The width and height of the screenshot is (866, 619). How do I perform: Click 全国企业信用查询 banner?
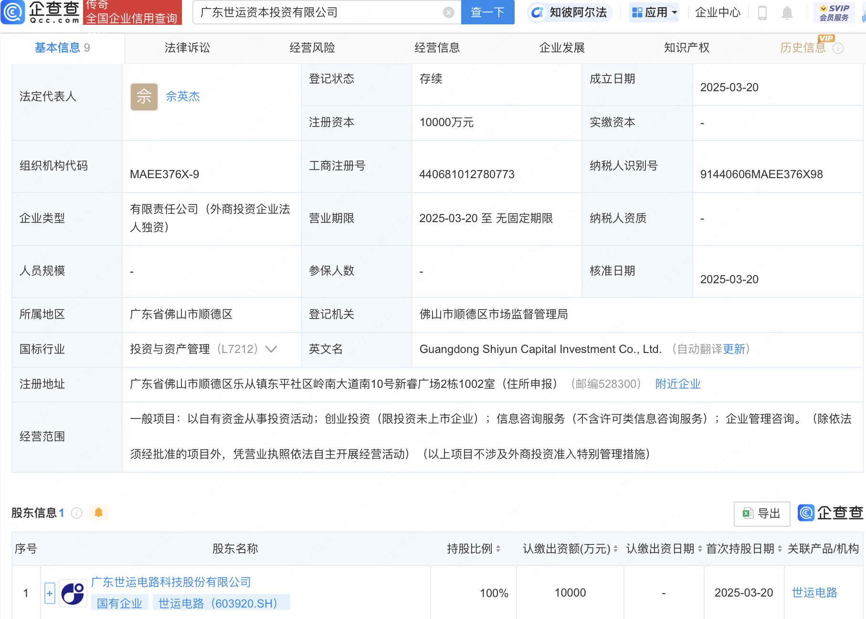coord(132,18)
